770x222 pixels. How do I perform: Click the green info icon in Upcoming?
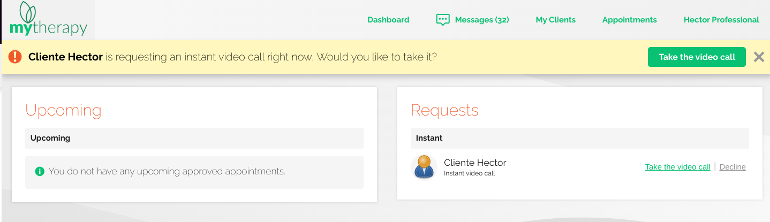pyautogui.click(x=39, y=172)
